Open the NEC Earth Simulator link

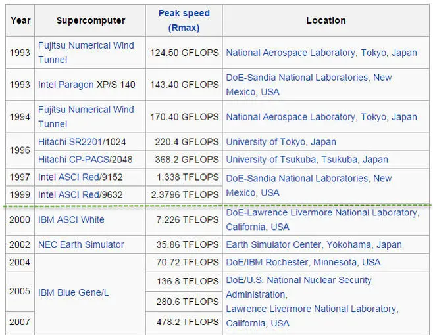(x=81, y=244)
